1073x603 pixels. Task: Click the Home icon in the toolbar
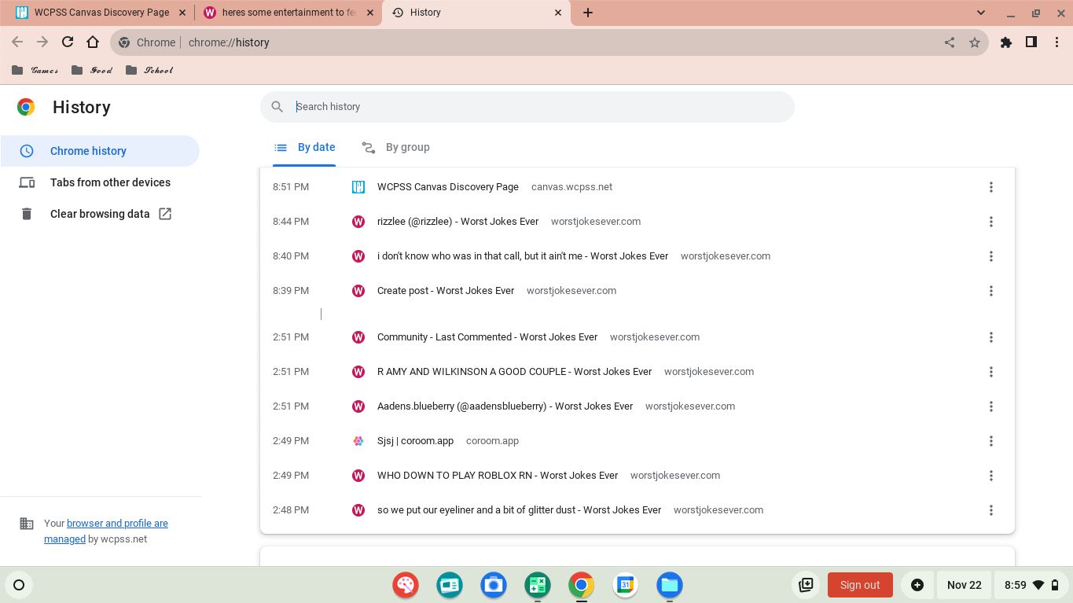coord(93,42)
